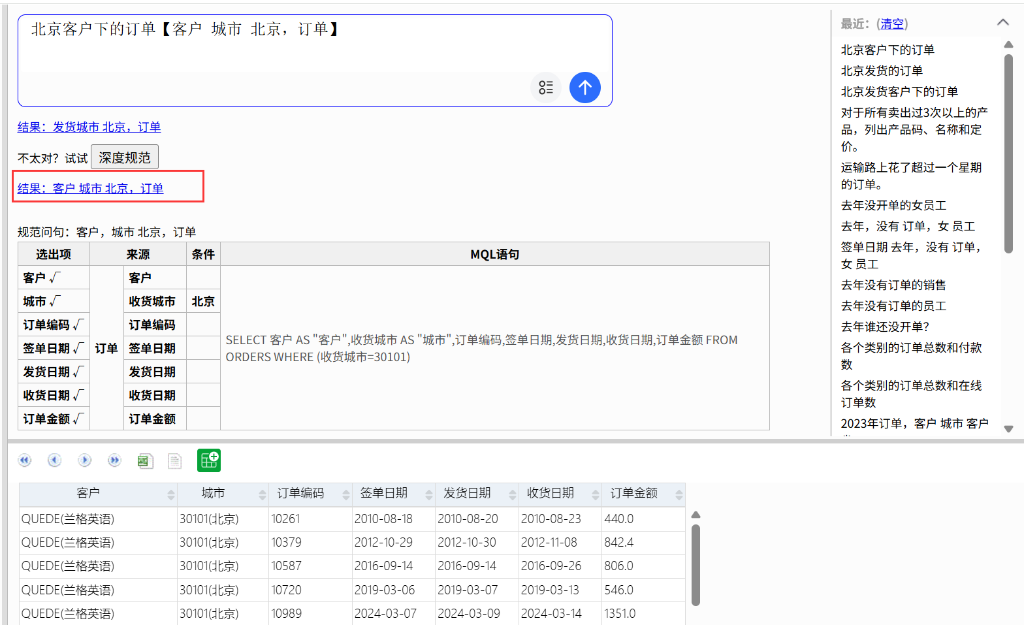1024x625 pixels.
Task: Select order code cell 10261
Action: tap(310, 519)
